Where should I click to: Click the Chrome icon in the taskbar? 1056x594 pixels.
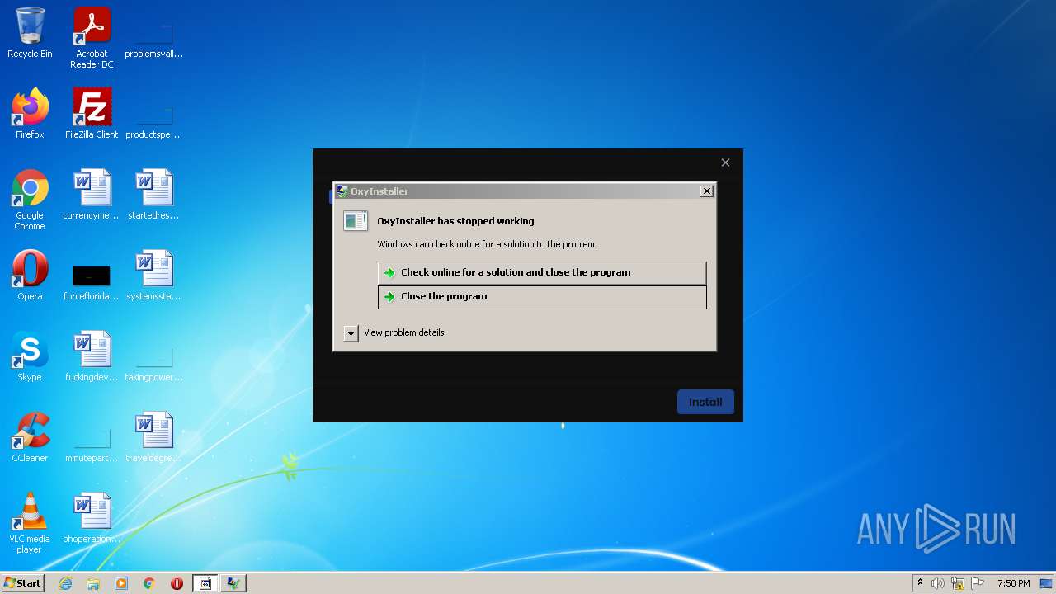(149, 583)
